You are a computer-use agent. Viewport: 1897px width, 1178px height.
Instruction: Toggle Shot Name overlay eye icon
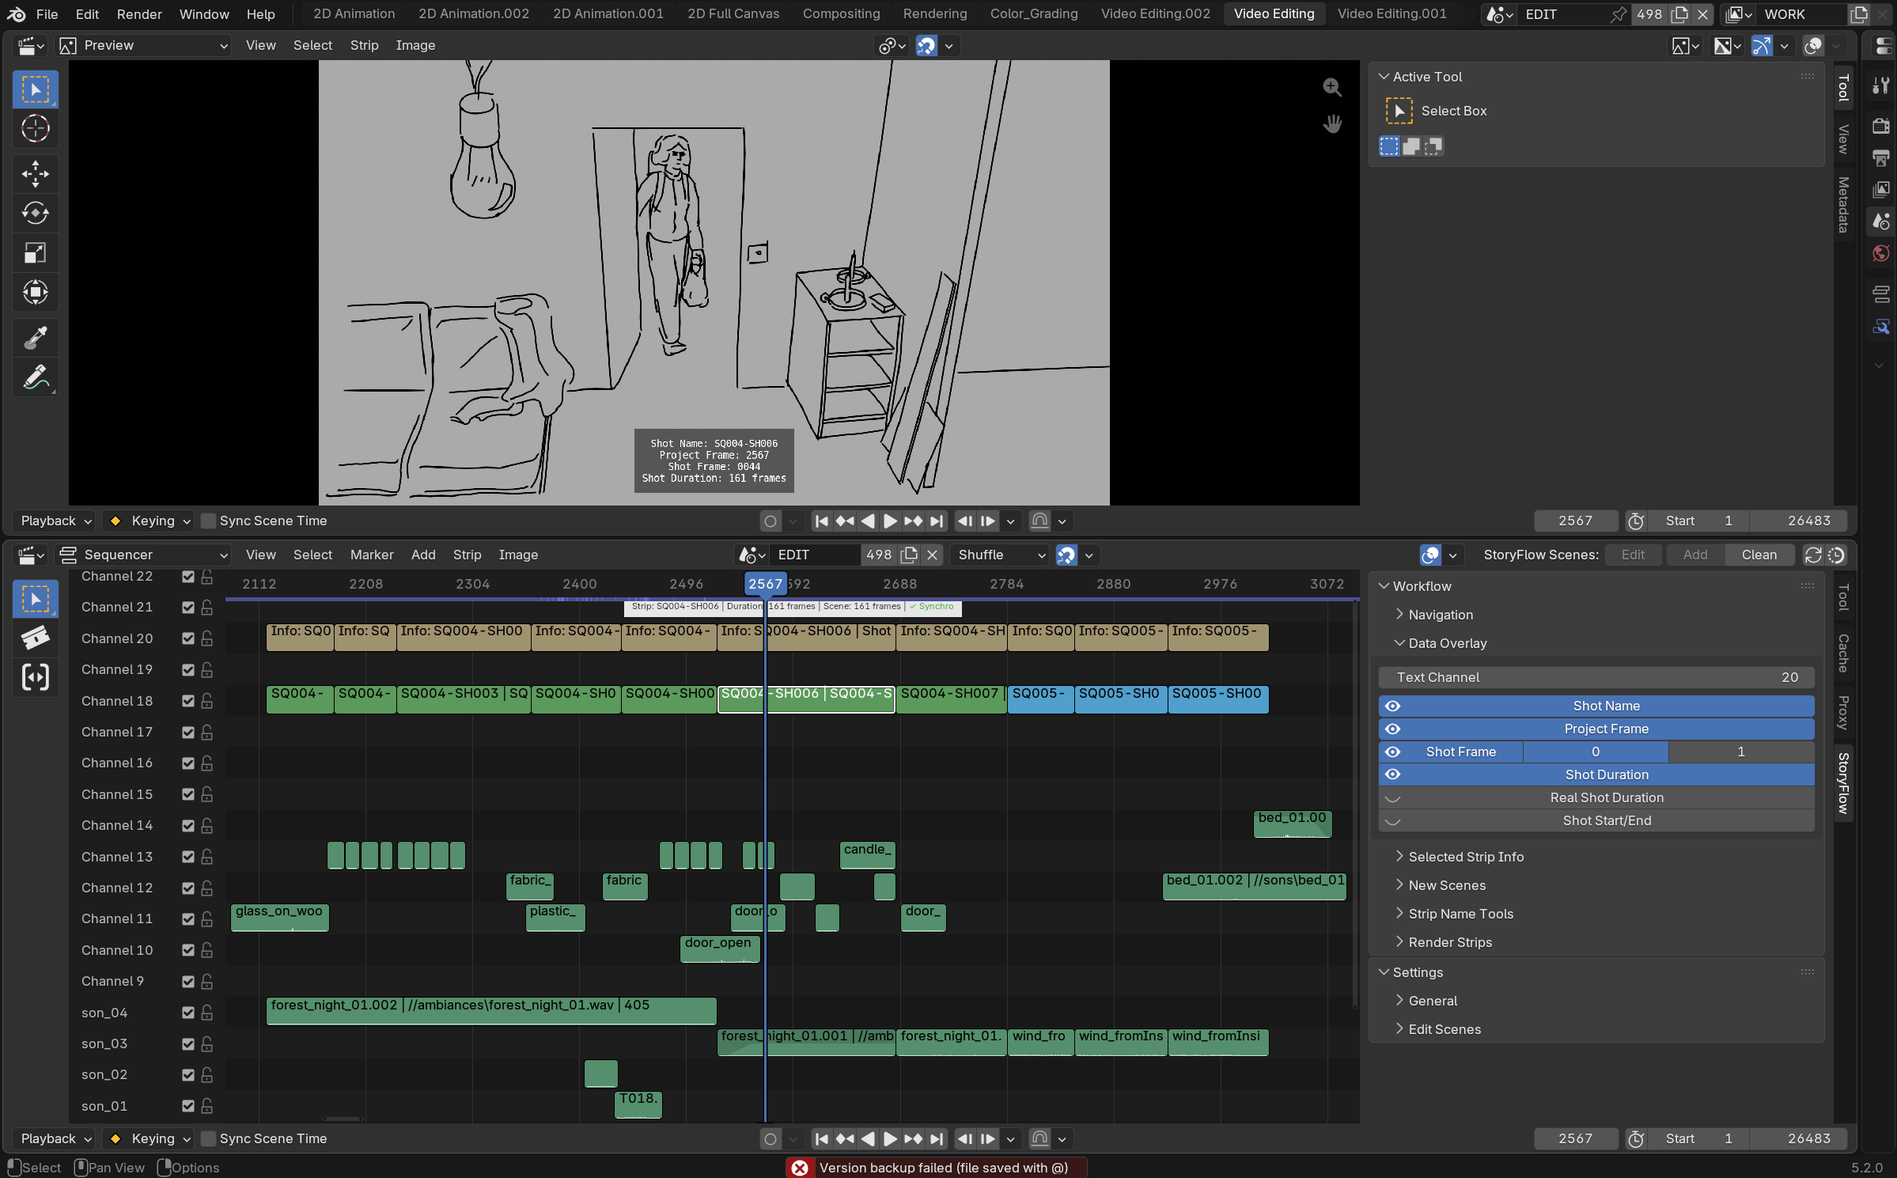point(1393,706)
